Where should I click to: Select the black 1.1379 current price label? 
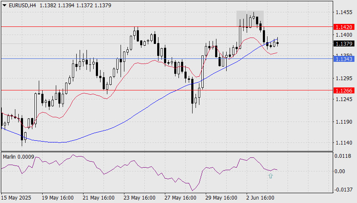click(344, 43)
